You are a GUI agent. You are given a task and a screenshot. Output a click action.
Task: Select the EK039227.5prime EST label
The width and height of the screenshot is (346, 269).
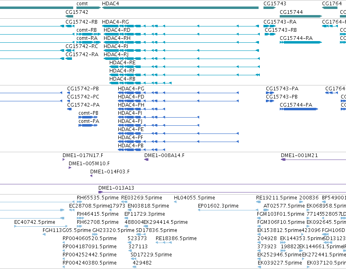pos(280,263)
